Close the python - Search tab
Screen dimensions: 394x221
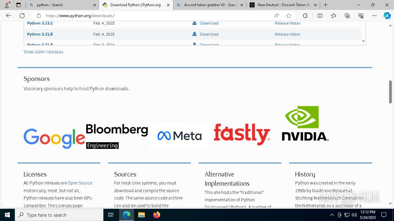[94, 5]
